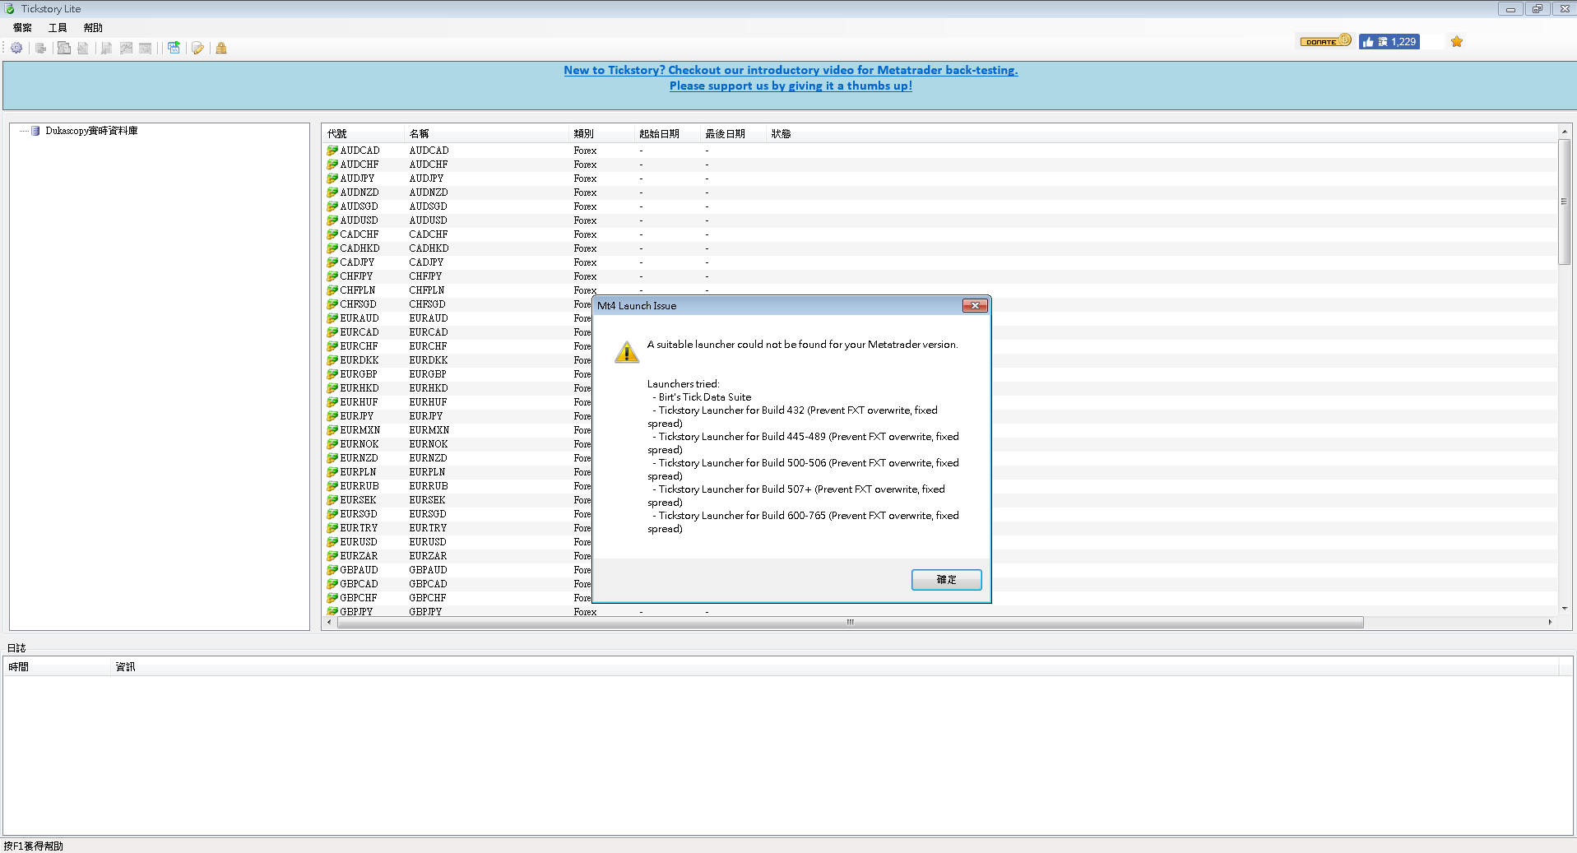Click the grayed-out chart view icon
1577x853 pixels.
(126, 49)
